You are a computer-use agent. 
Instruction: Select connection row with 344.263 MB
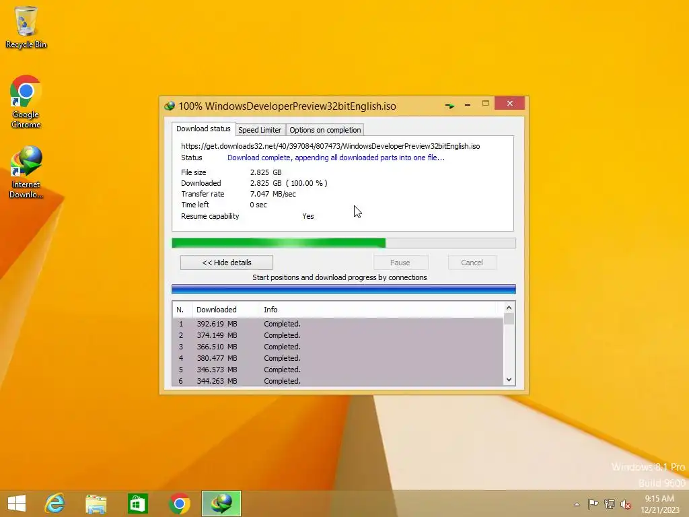[338, 381]
